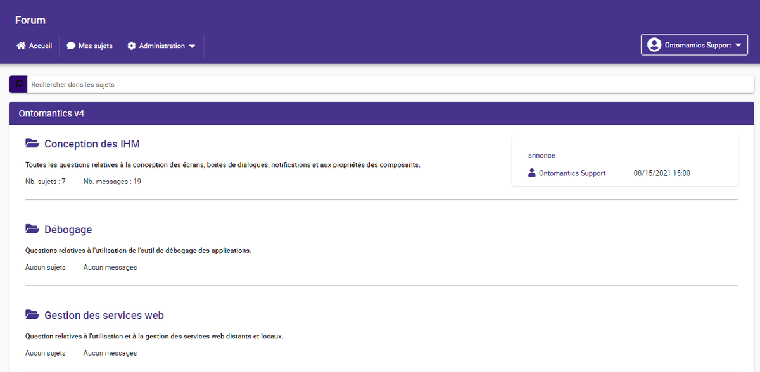760x372 pixels.
Task: Expand the Administration dropdown arrow
Action: point(192,46)
